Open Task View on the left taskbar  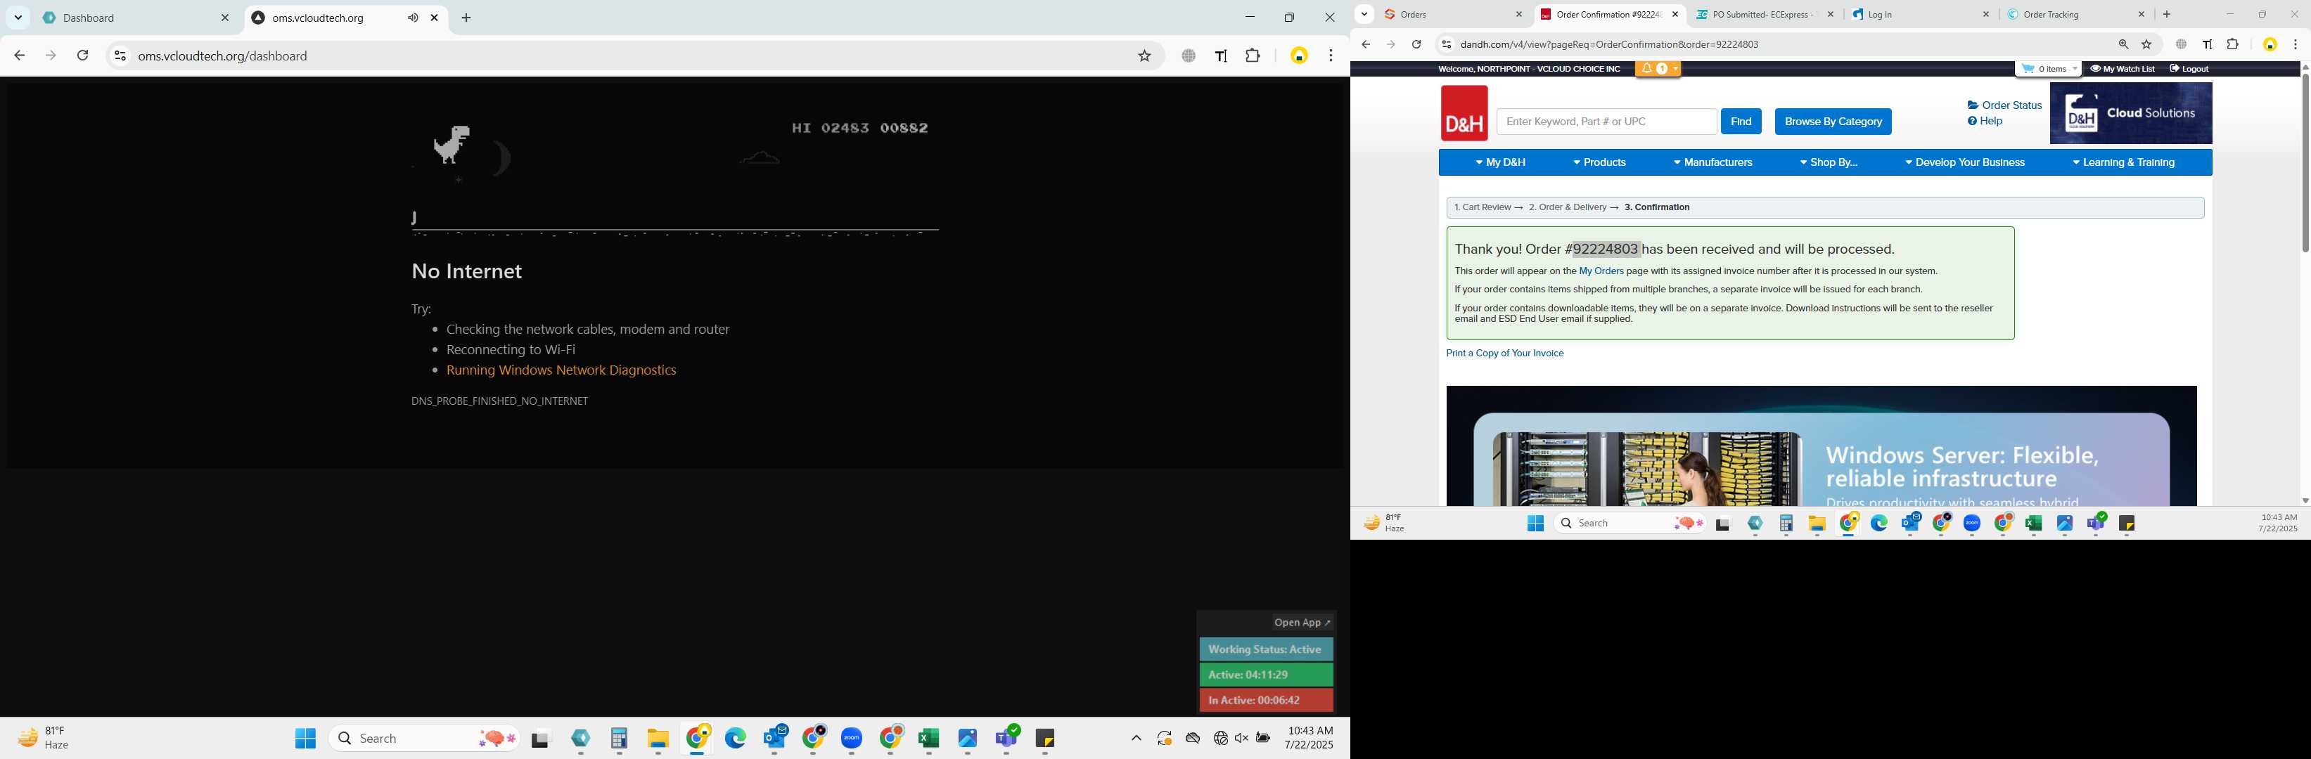[540, 739]
